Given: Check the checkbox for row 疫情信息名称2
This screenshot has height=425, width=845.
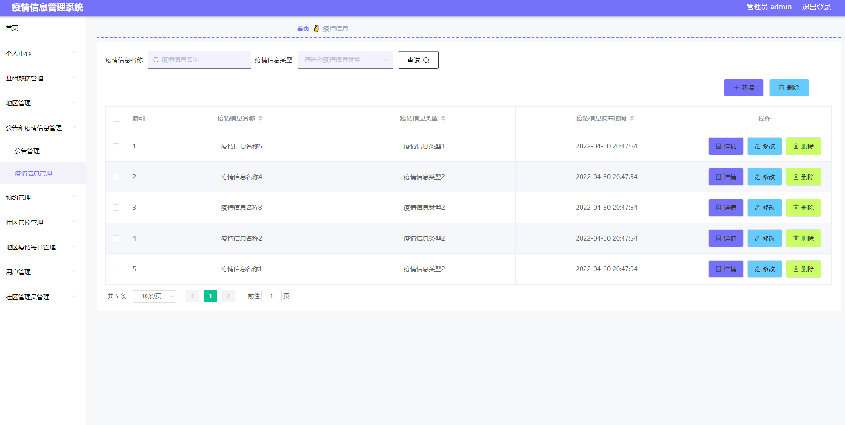Looking at the screenshot, I should [117, 238].
